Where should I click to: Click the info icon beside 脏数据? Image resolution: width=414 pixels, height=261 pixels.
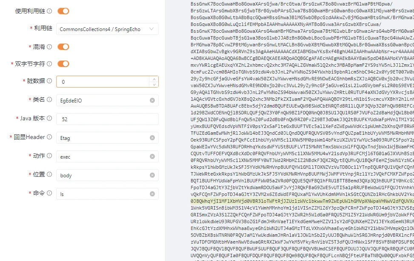point(49,81)
